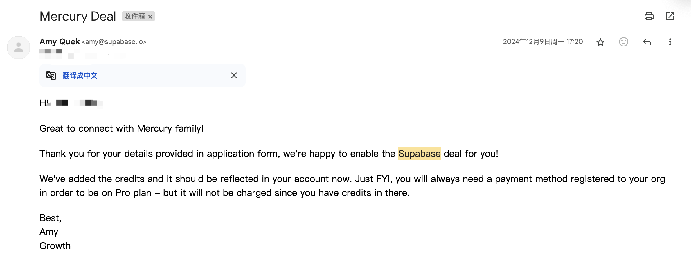Expand the blurred recipient details line
The height and width of the screenshot is (280, 691).
click(82, 54)
